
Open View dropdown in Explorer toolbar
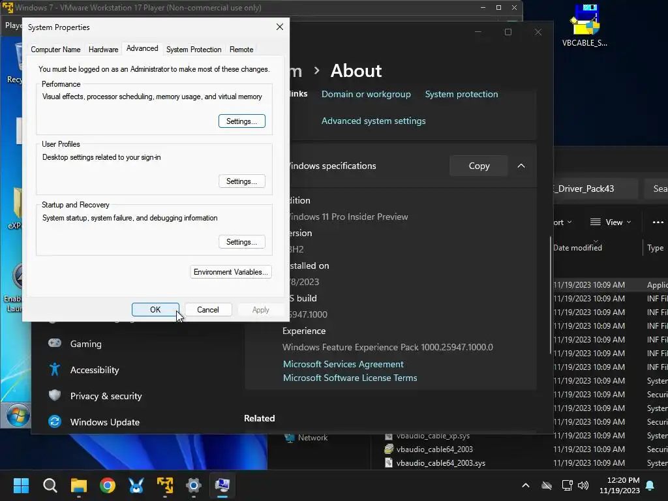[610, 222]
